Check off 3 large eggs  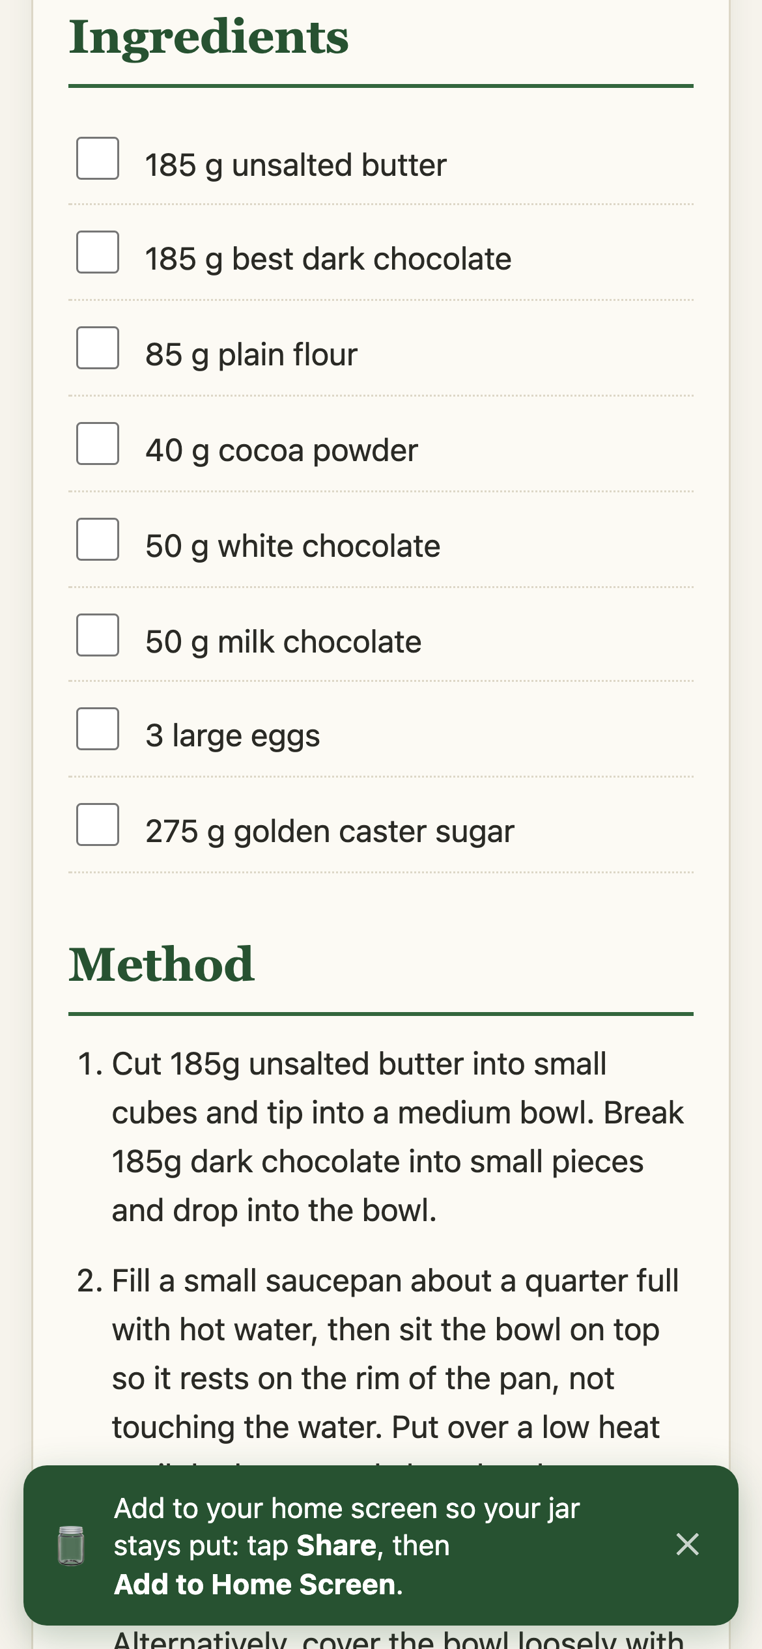tap(98, 729)
